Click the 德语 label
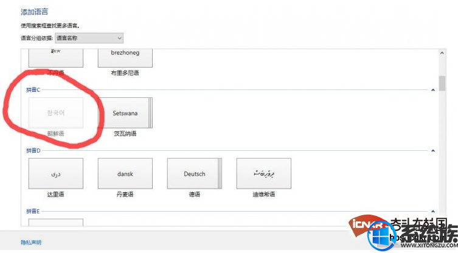The image size is (458, 253). [195, 194]
